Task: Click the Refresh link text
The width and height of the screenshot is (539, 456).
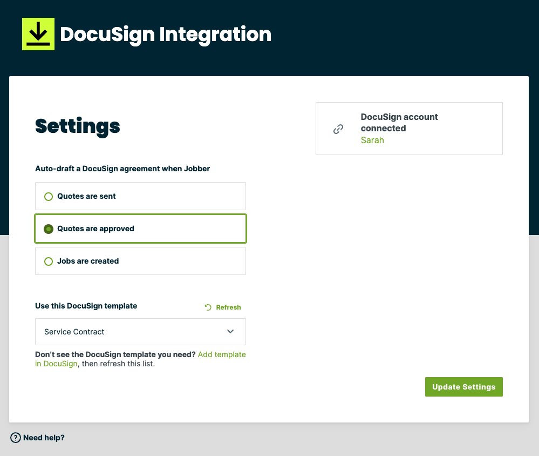Action: (228, 307)
